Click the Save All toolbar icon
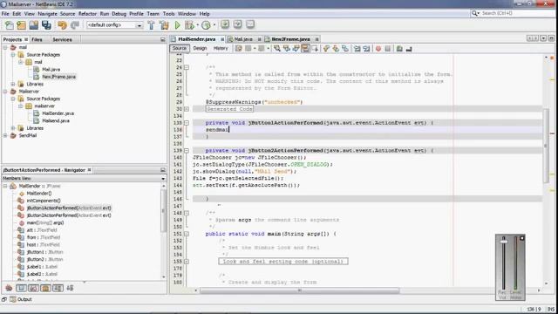Viewport: 558px width, 314px height. pos(46,25)
